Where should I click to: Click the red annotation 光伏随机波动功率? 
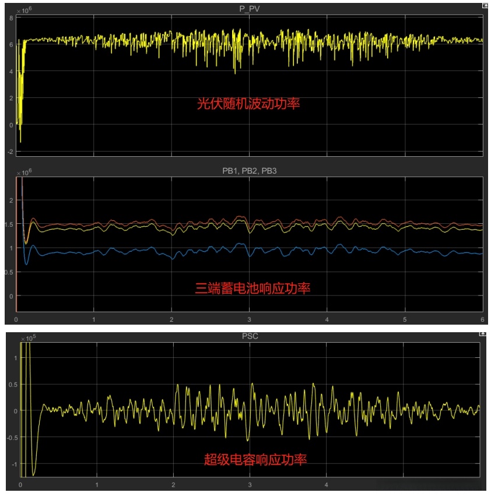[248, 104]
